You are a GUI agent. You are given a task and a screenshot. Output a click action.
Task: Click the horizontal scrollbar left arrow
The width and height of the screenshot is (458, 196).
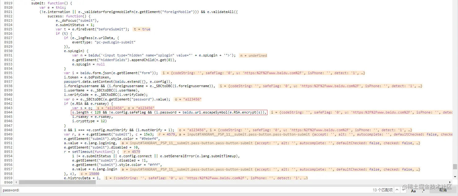click(16, 182)
